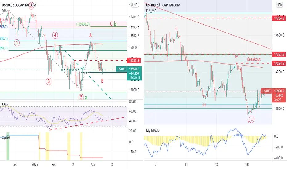
Task: Click the 'Apr' date on time axis
Action: tap(93, 165)
